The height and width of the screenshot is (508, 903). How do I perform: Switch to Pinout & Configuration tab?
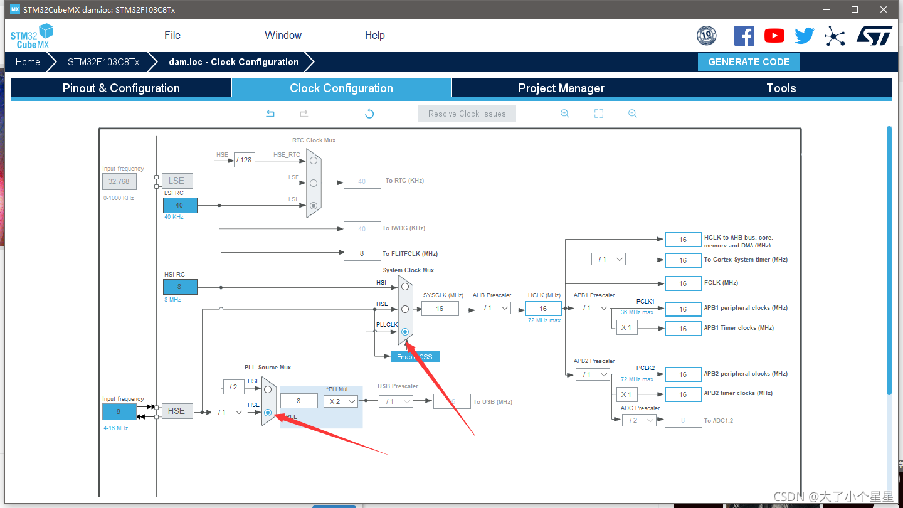pos(121,88)
